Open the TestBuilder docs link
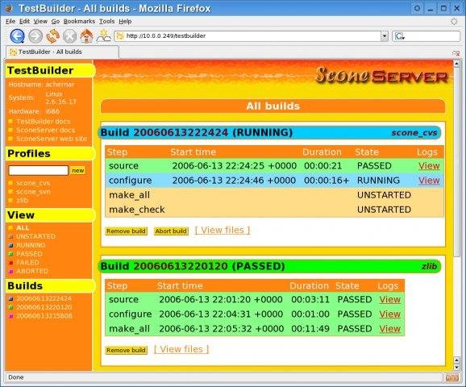Viewport: 466px width, 387px height. pos(44,121)
